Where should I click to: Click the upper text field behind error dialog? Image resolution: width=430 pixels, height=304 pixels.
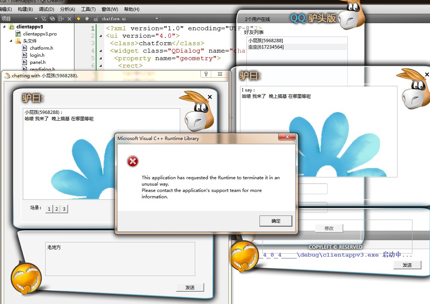[313, 189]
